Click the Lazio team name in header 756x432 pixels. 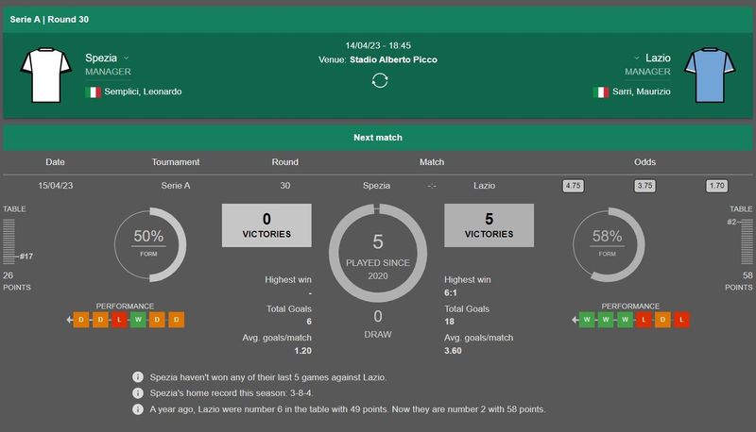(x=658, y=58)
